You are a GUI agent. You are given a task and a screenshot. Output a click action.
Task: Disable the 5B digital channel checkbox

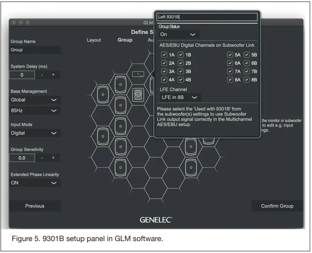[x=247, y=55]
